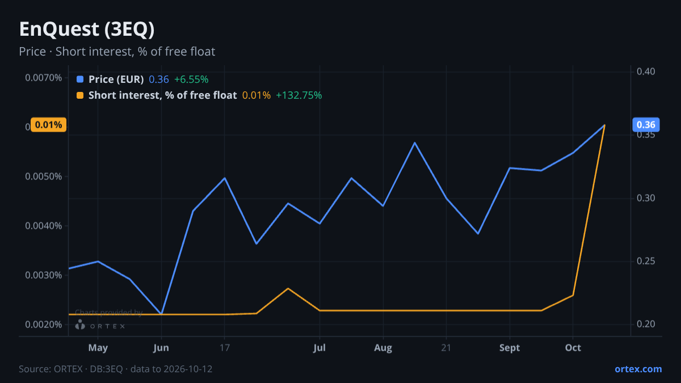Screen dimensions: 681x383
Task: Click the blue 0.36 price legend value
Action: point(159,79)
